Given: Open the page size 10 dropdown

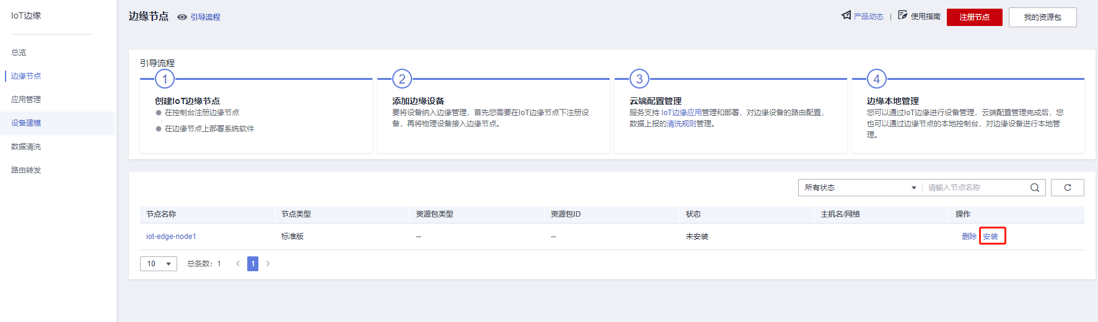Looking at the screenshot, I should point(159,264).
